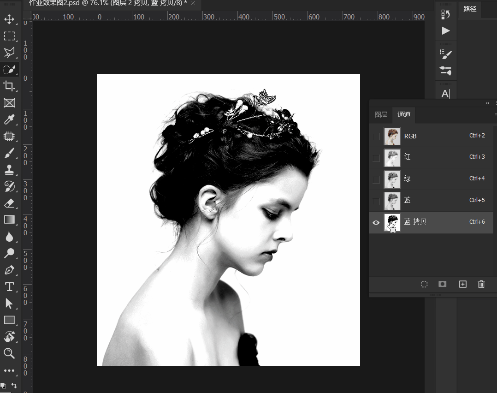Image resolution: width=497 pixels, height=393 pixels.
Task: Select the Eyedropper tool
Action: [x=9, y=119]
